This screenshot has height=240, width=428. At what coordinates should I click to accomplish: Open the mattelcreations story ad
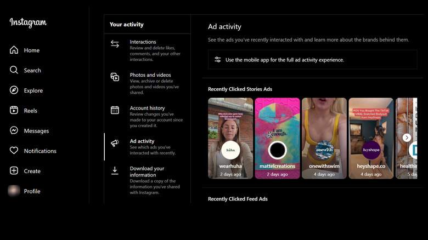pyautogui.click(x=277, y=138)
